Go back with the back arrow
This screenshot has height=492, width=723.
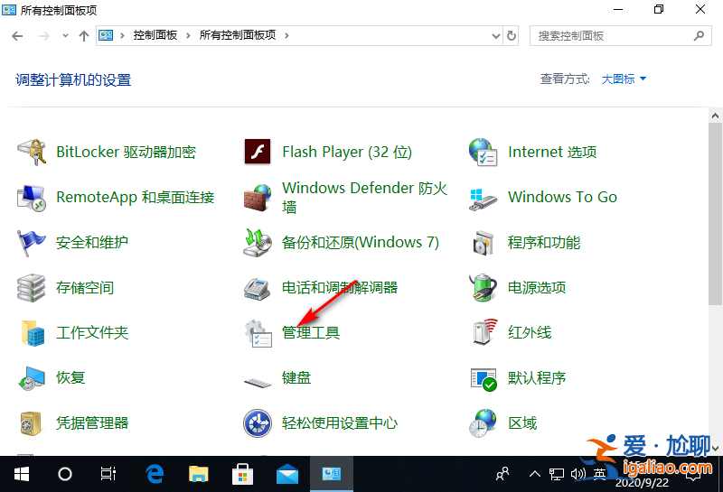click(17, 36)
